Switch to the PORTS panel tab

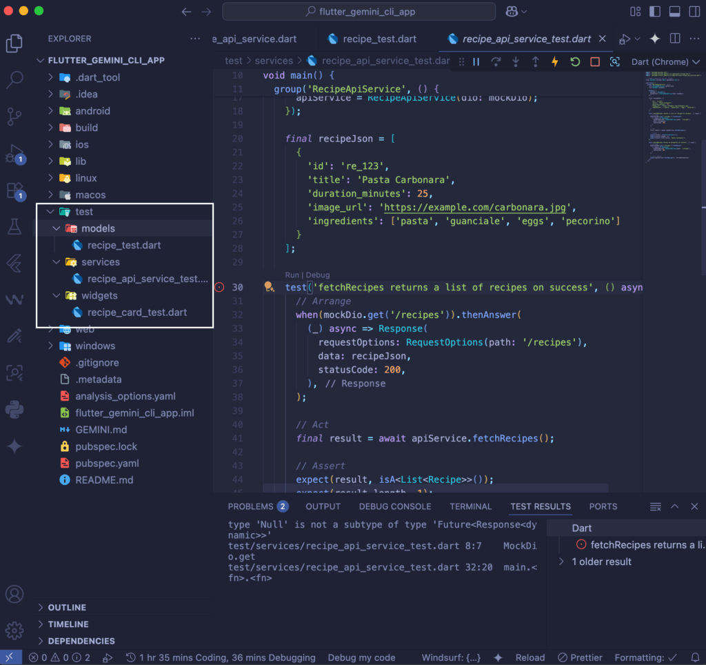tap(603, 506)
